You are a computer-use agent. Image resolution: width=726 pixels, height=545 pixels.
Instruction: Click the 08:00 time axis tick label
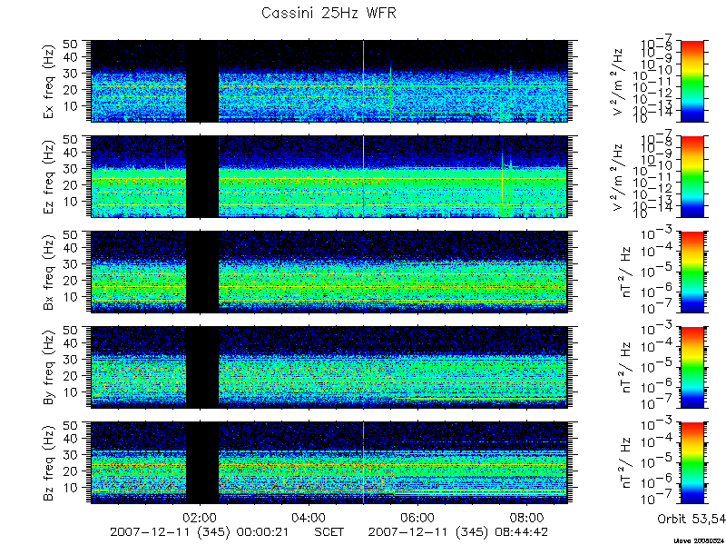[527, 518]
